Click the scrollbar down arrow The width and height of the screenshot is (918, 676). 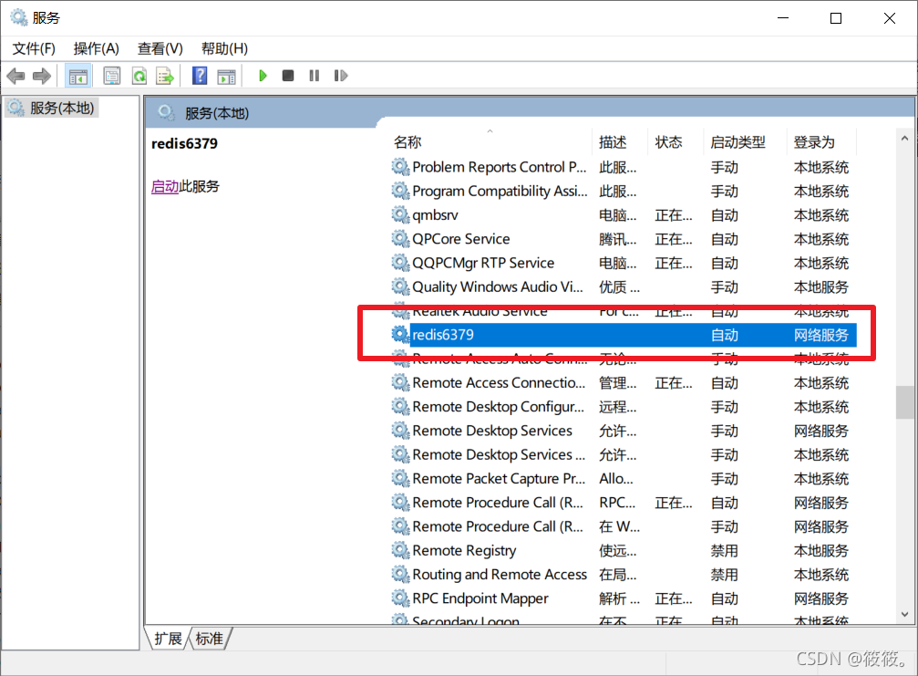click(x=904, y=615)
